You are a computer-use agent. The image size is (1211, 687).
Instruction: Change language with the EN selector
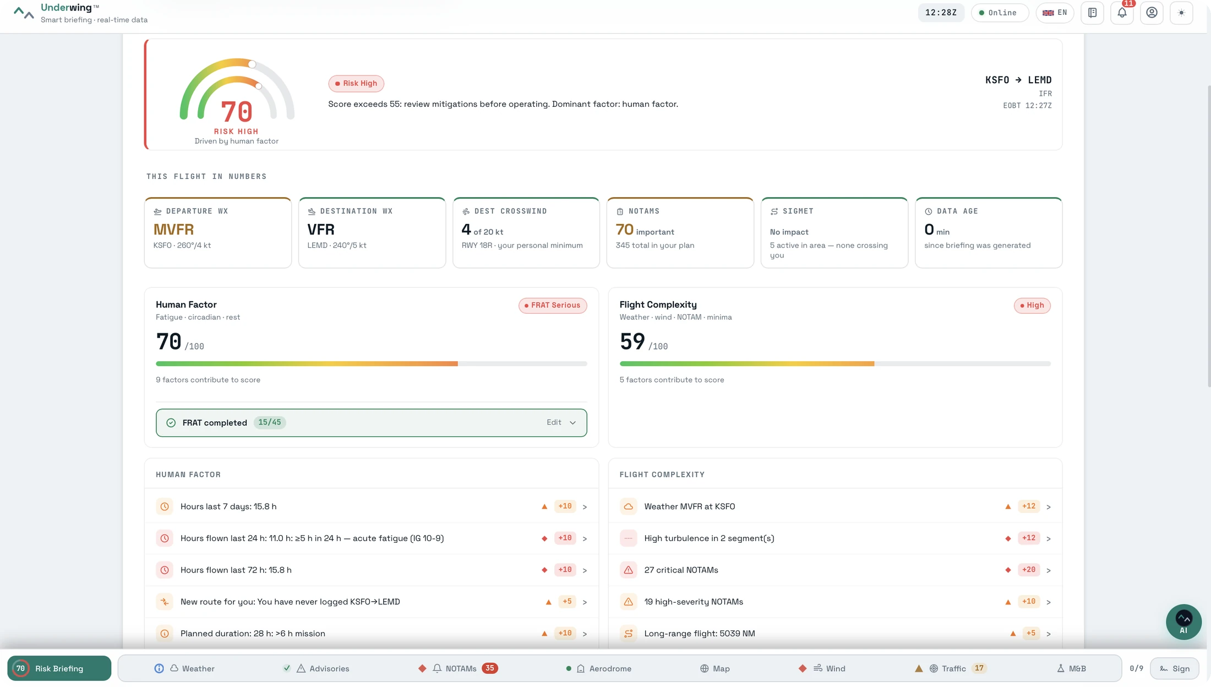(1055, 13)
